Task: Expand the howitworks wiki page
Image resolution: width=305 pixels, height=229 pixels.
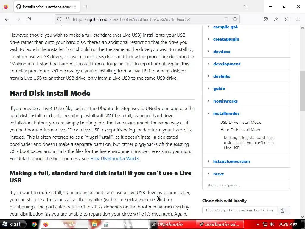Action: [208, 101]
